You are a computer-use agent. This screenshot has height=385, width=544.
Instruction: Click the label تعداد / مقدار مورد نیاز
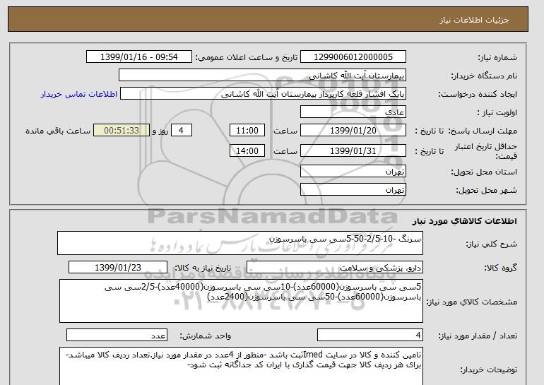click(x=478, y=336)
